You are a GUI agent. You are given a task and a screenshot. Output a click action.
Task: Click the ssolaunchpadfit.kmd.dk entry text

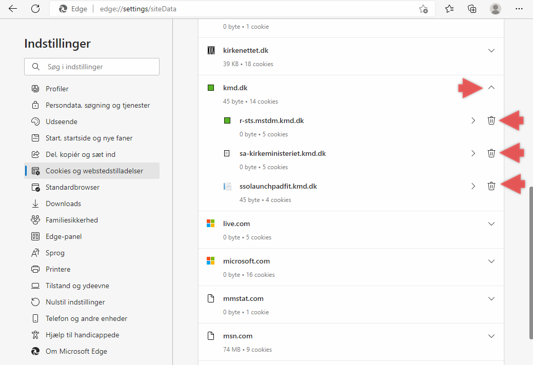pyautogui.click(x=278, y=187)
